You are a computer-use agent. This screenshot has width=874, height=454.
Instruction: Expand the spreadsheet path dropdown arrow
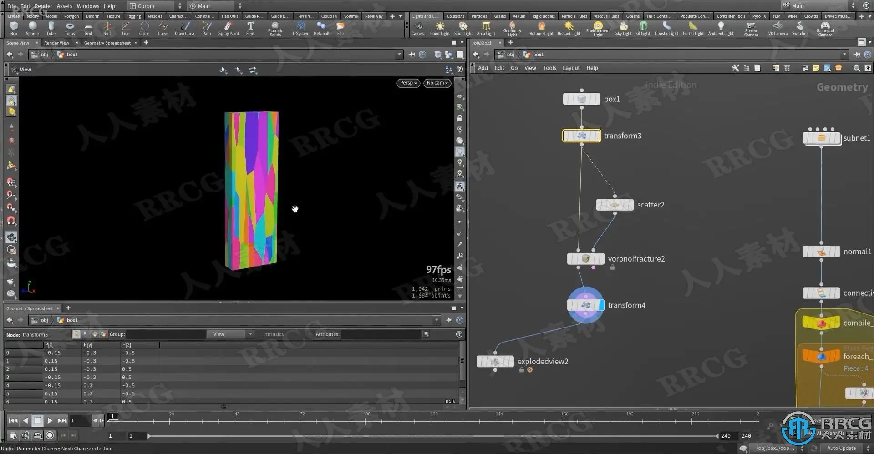(x=437, y=320)
